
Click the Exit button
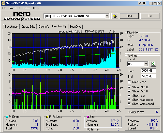150,16
